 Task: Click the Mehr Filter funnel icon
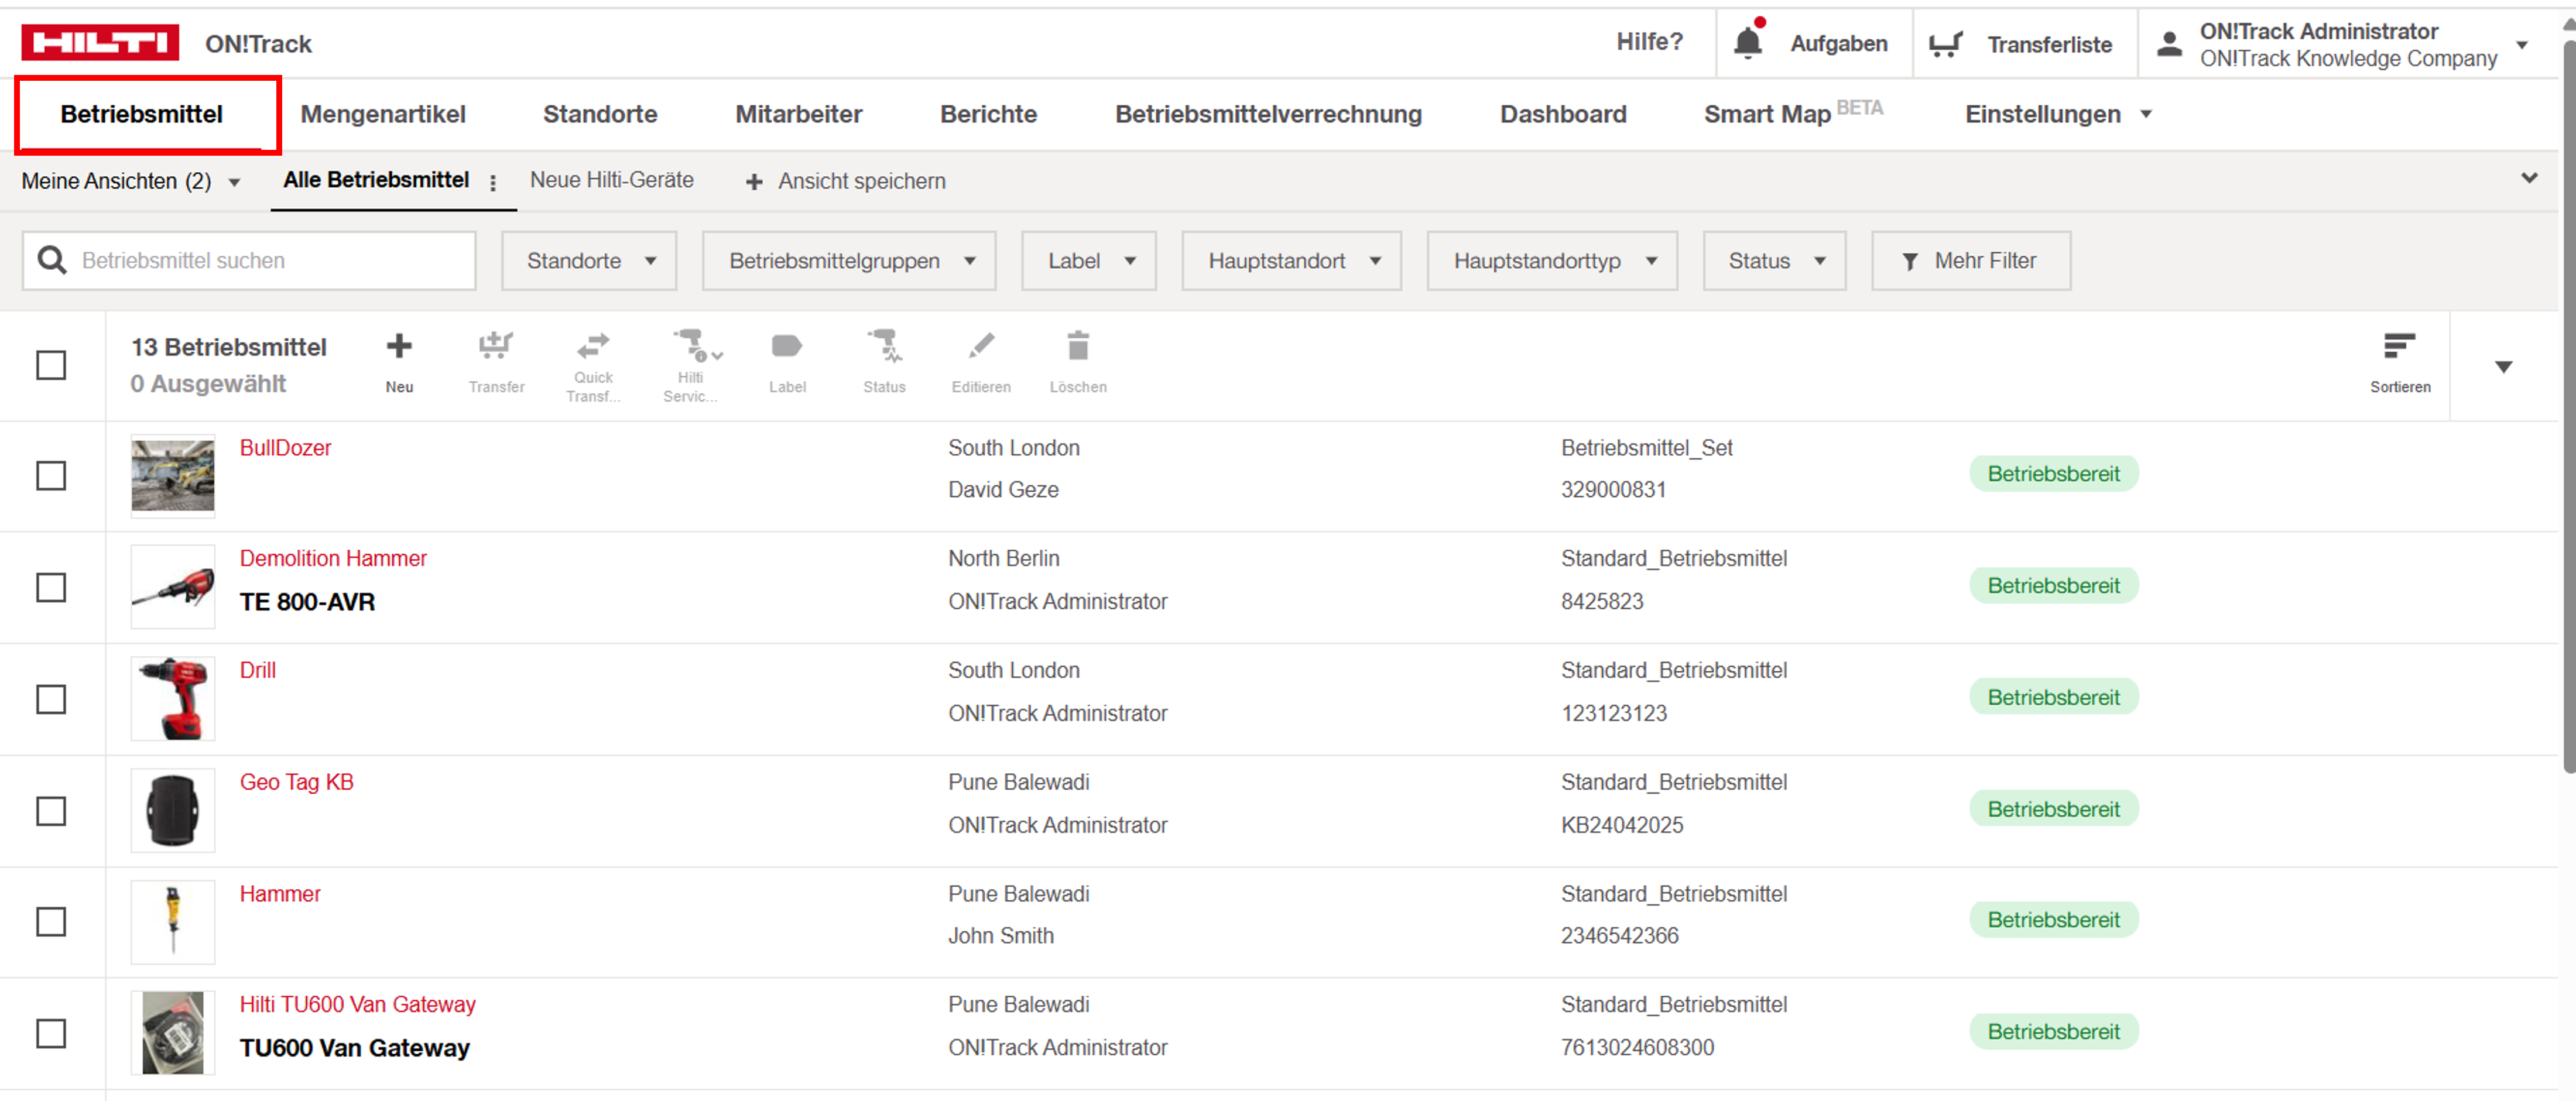point(1910,261)
